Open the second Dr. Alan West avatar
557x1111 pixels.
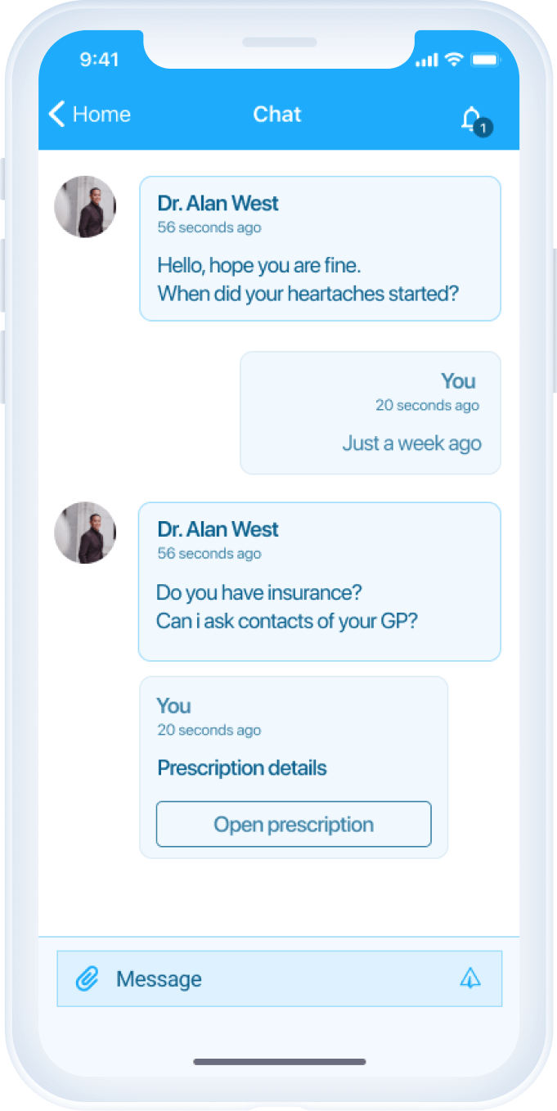85,533
